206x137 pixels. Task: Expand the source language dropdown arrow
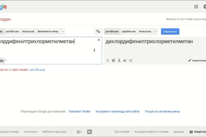(62, 32)
